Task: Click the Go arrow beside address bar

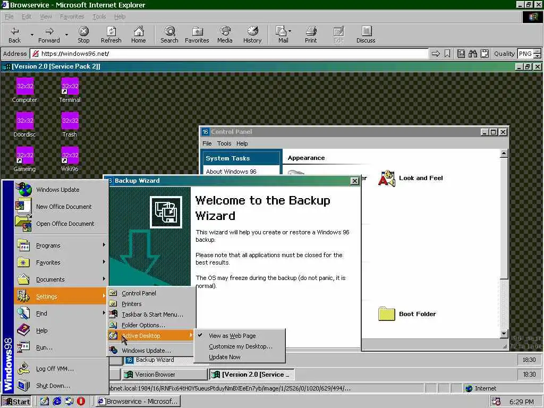Action: pyautogui.click(x=436, y=54)
